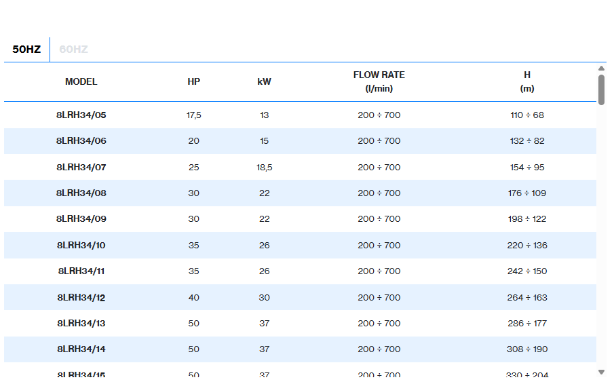
Task: Click the scrollbar down arrow
Action: coord(601,372)
